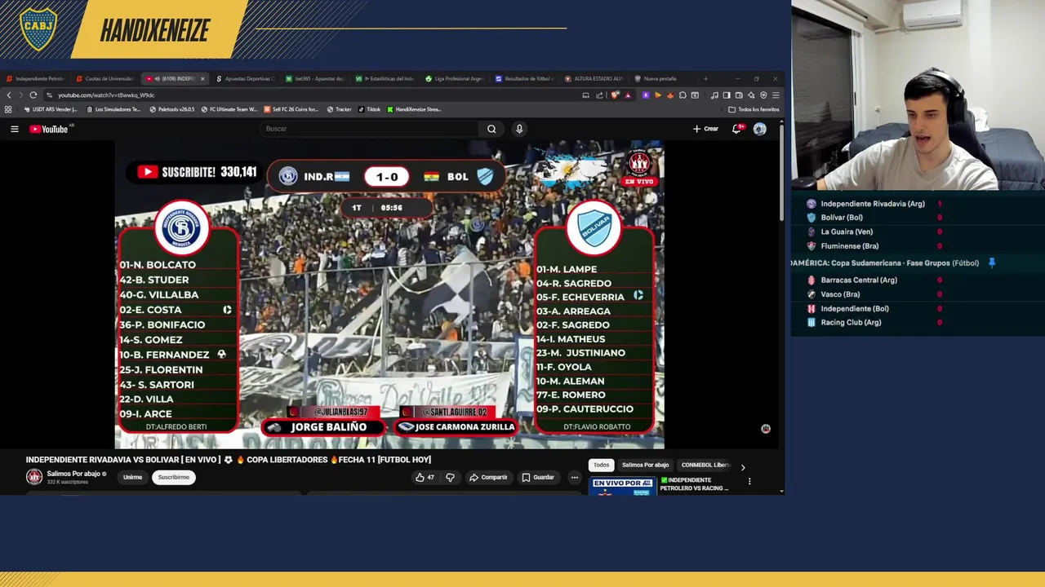Click the browser address bar URL

click(106, 95)
